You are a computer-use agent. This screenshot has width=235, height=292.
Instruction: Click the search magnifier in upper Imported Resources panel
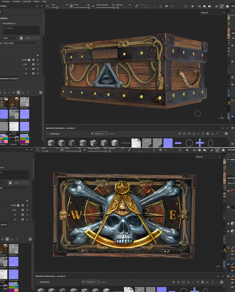pyautogui.click(x=92, y=134)
